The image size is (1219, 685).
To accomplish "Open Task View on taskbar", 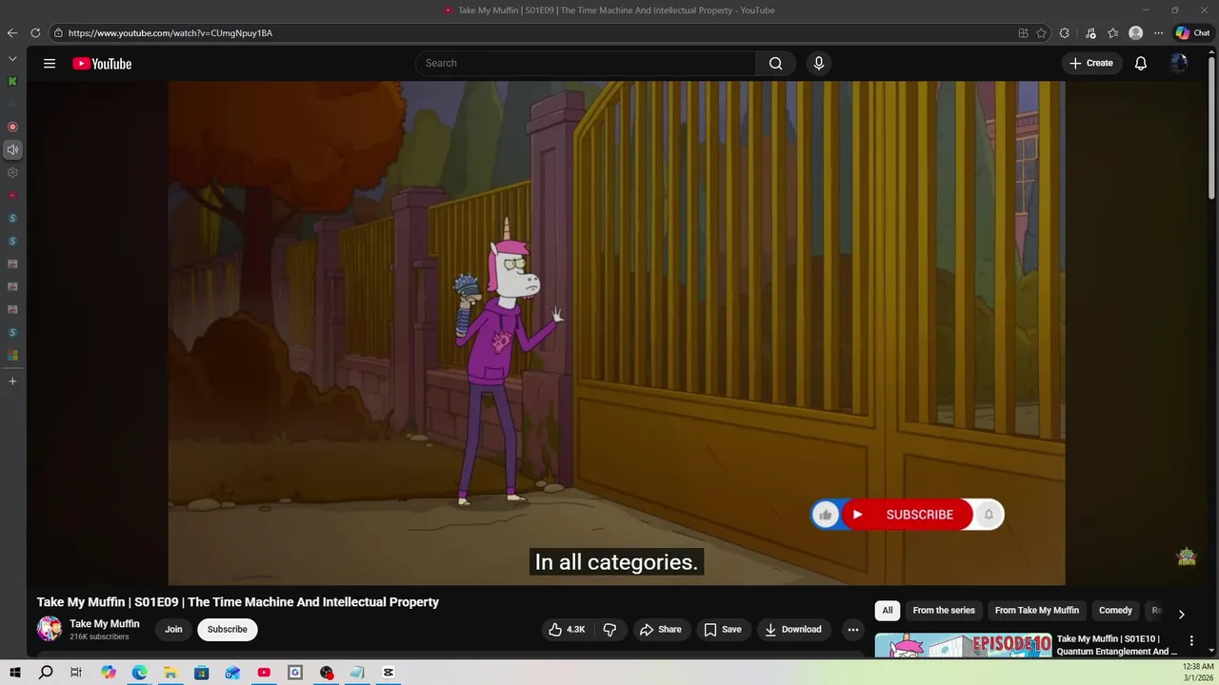I will click(76, 673).
